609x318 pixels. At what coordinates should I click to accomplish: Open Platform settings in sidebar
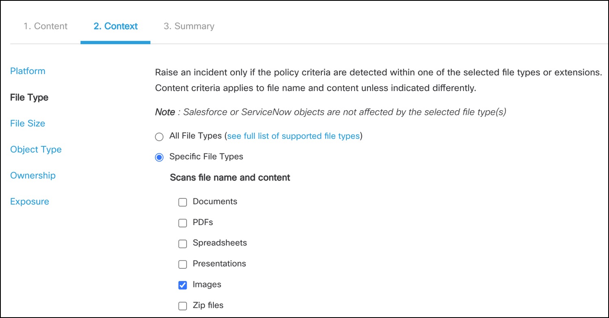(x=28, y=71)
